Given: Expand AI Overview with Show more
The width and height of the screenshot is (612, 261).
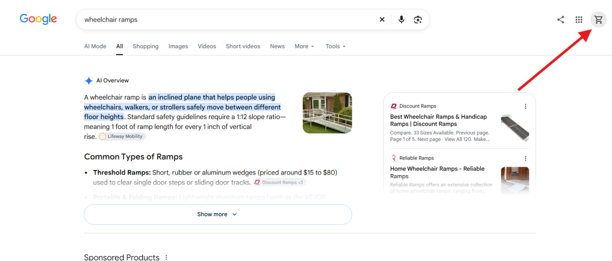Looking at the screenshot, I should 218,214.
